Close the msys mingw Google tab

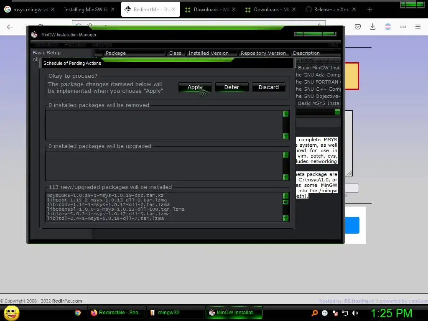[x=53, y=9]
